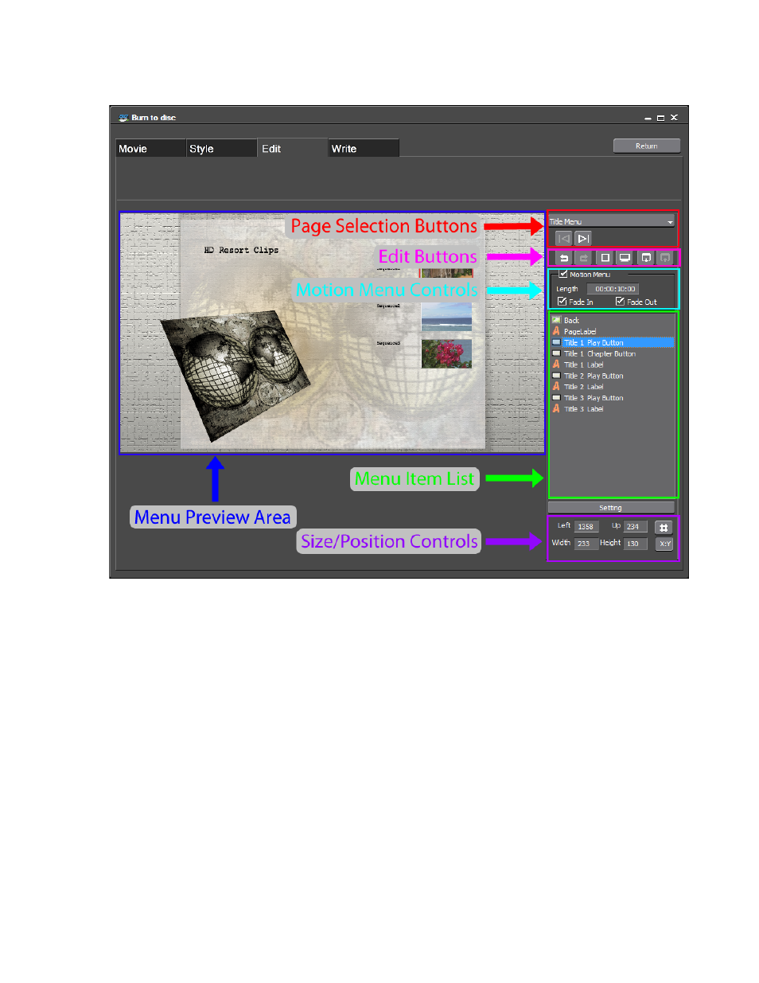Click the HD Resort Clips title text
759x983 pixels.
click(x=241, y=250)
